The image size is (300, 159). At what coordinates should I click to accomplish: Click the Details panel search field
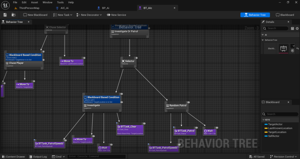point(275,28)
